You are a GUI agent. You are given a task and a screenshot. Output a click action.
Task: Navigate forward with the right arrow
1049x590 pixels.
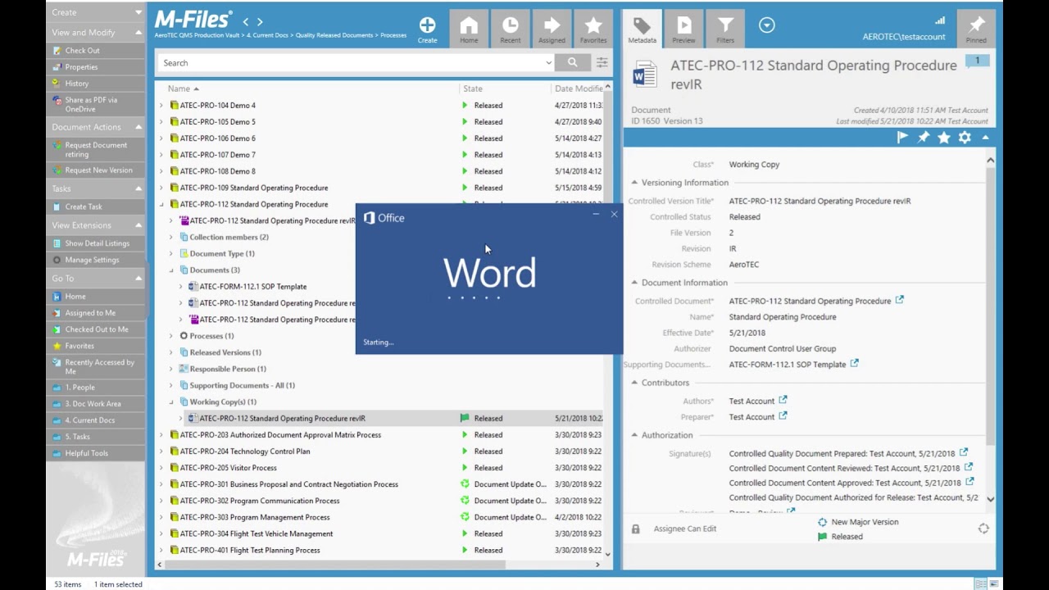tap(260, 21)
